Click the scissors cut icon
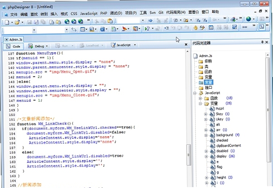The width and height of the screenshot is (273, 188). click(x=96, y=21)
